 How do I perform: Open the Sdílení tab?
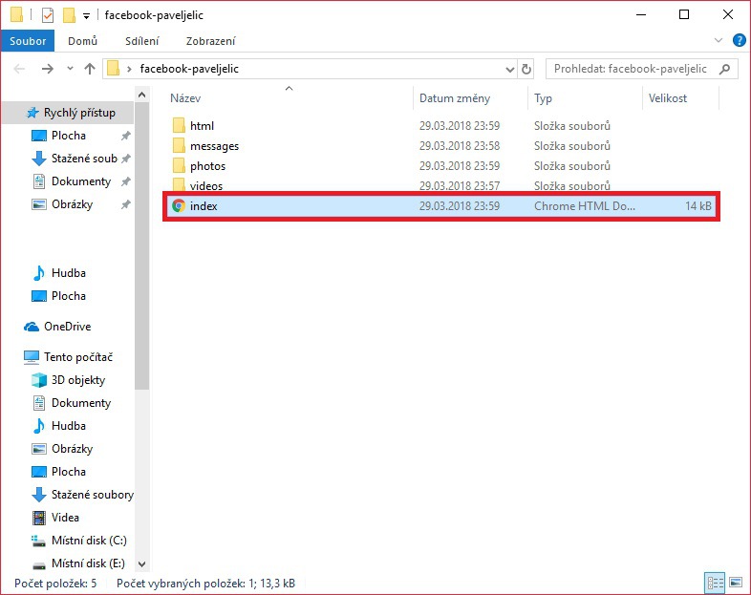[x=141, y=41]
